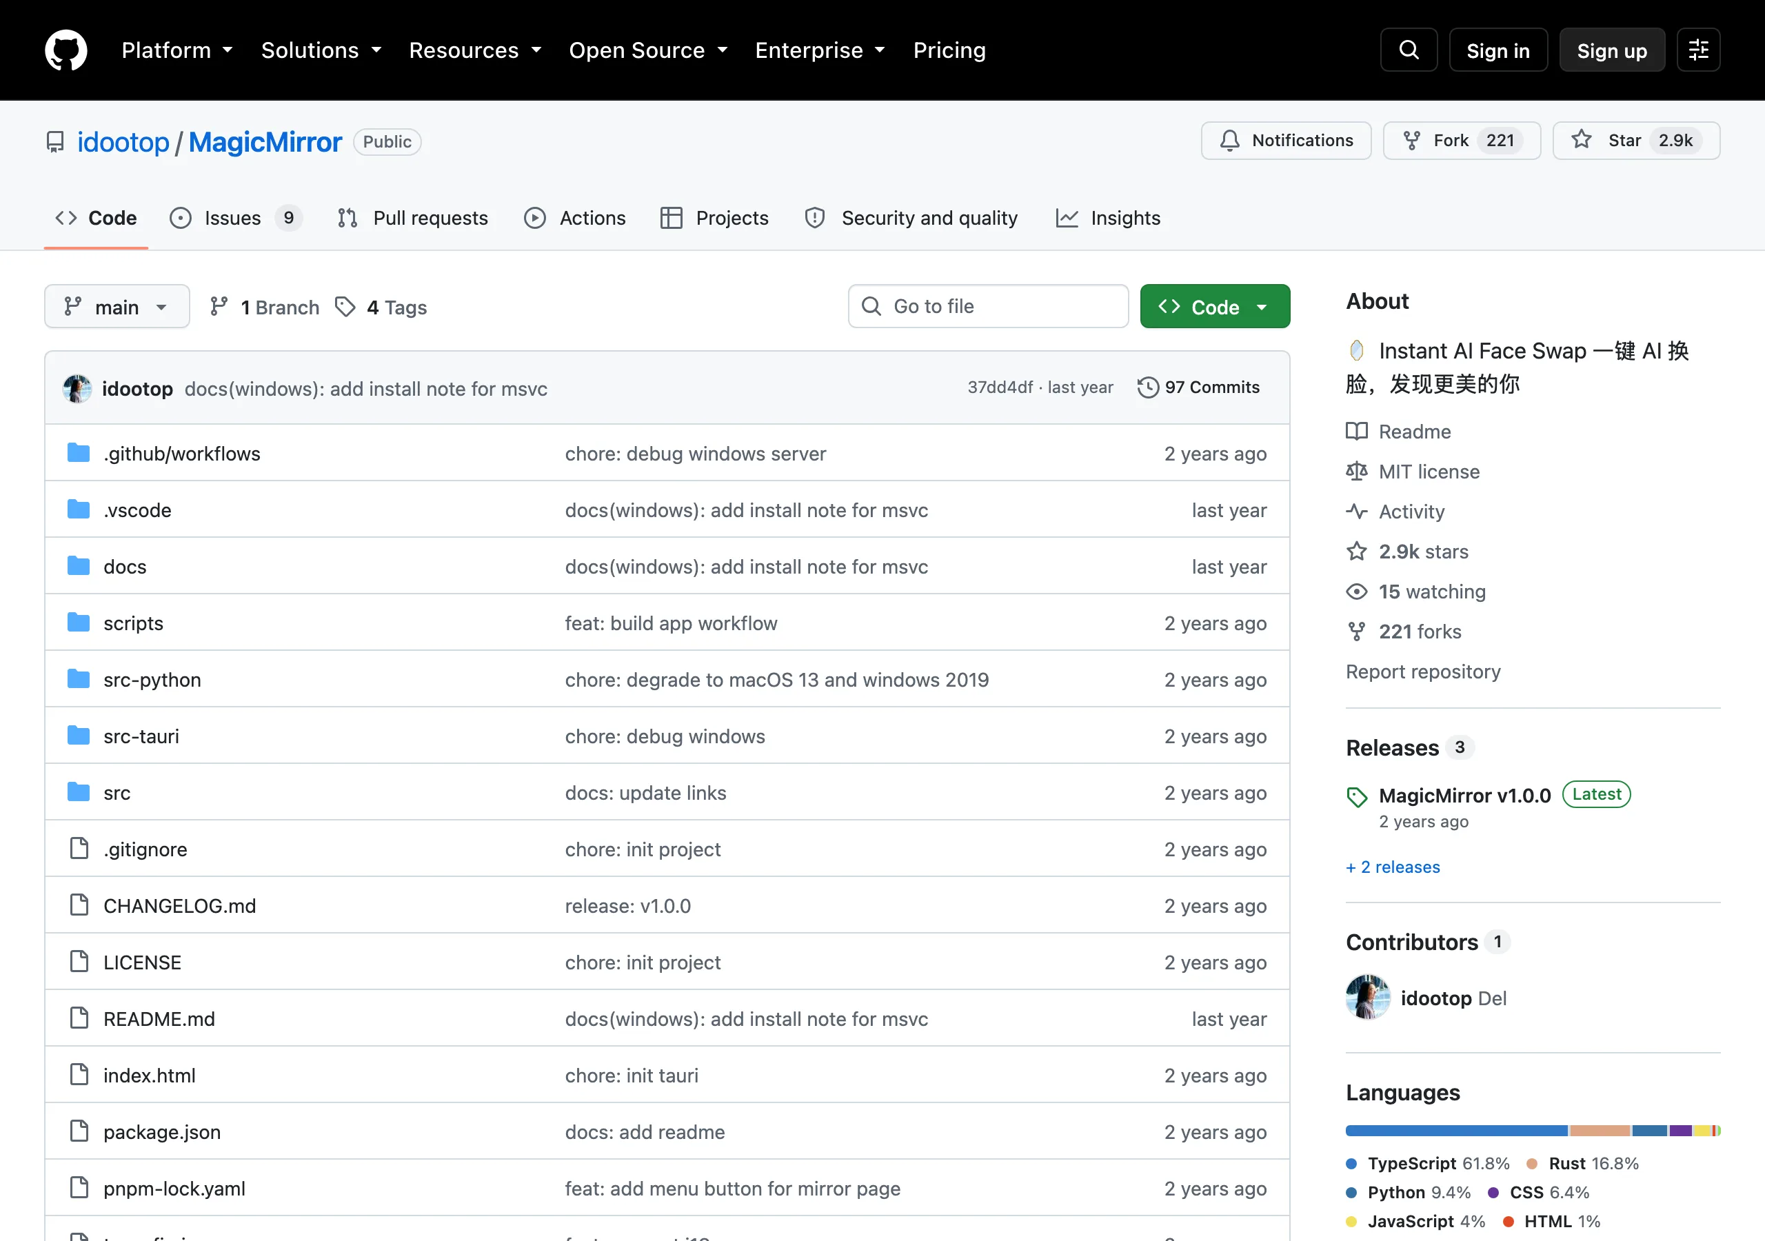Click the LICENSE file icon

point(79,962)
